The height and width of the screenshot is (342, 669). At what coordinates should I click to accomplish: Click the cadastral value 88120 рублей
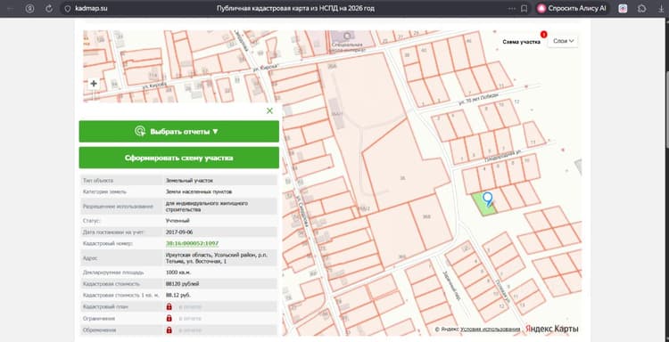(182, 283)
